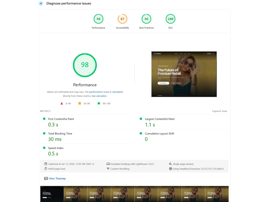The image size is (269, 202).
Task: Click Using HeadlessChromium 137.0.7151.119 text
Action: [x=198, y=169]
